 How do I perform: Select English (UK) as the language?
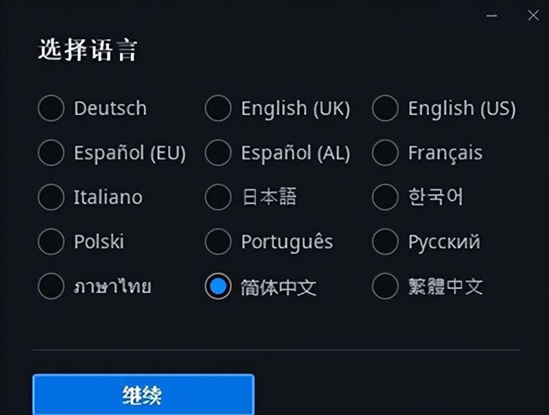click(218, 108)
